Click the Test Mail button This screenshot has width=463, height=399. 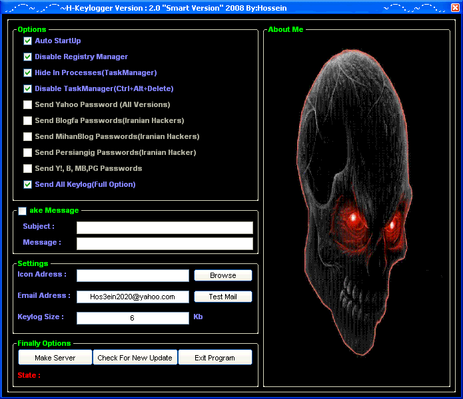point(223,297)
